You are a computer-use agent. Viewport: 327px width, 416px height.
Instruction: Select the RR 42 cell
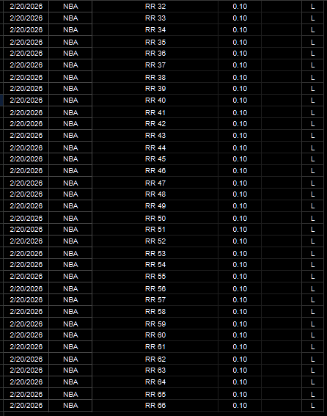click(x=155, y=124)
